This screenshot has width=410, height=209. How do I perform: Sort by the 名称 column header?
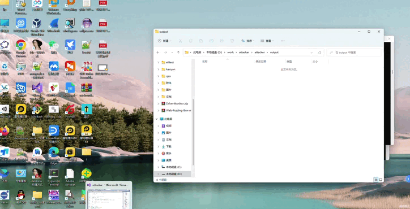pos(205,62)
